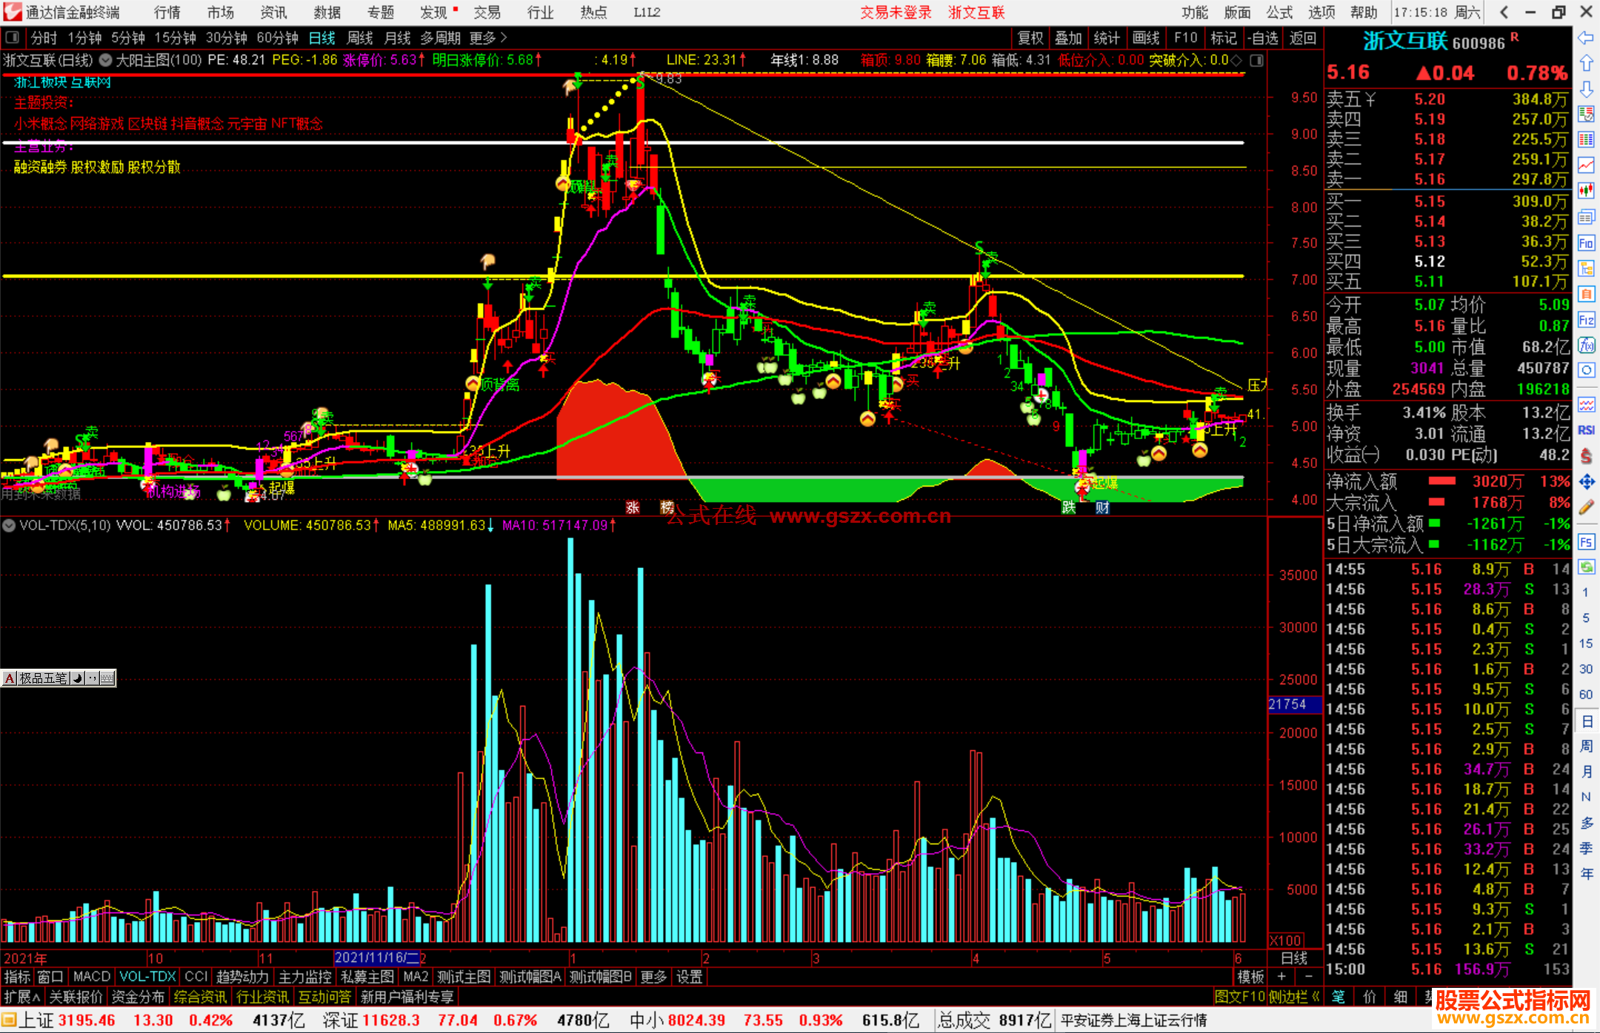Open the intraday line chart icon

click(x=1586, y=165)
